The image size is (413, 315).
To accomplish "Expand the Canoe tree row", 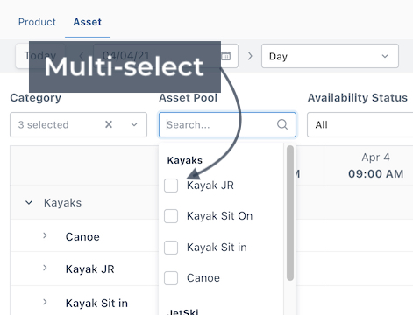I will pos(45,235).
